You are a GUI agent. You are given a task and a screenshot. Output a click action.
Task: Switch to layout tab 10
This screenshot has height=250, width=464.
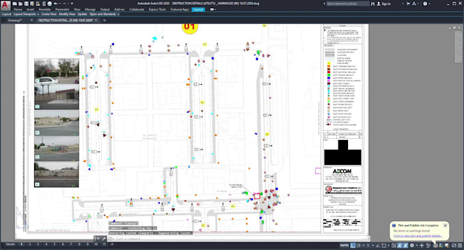[96, 245]
